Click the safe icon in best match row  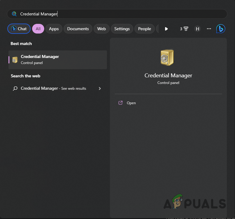15,60
